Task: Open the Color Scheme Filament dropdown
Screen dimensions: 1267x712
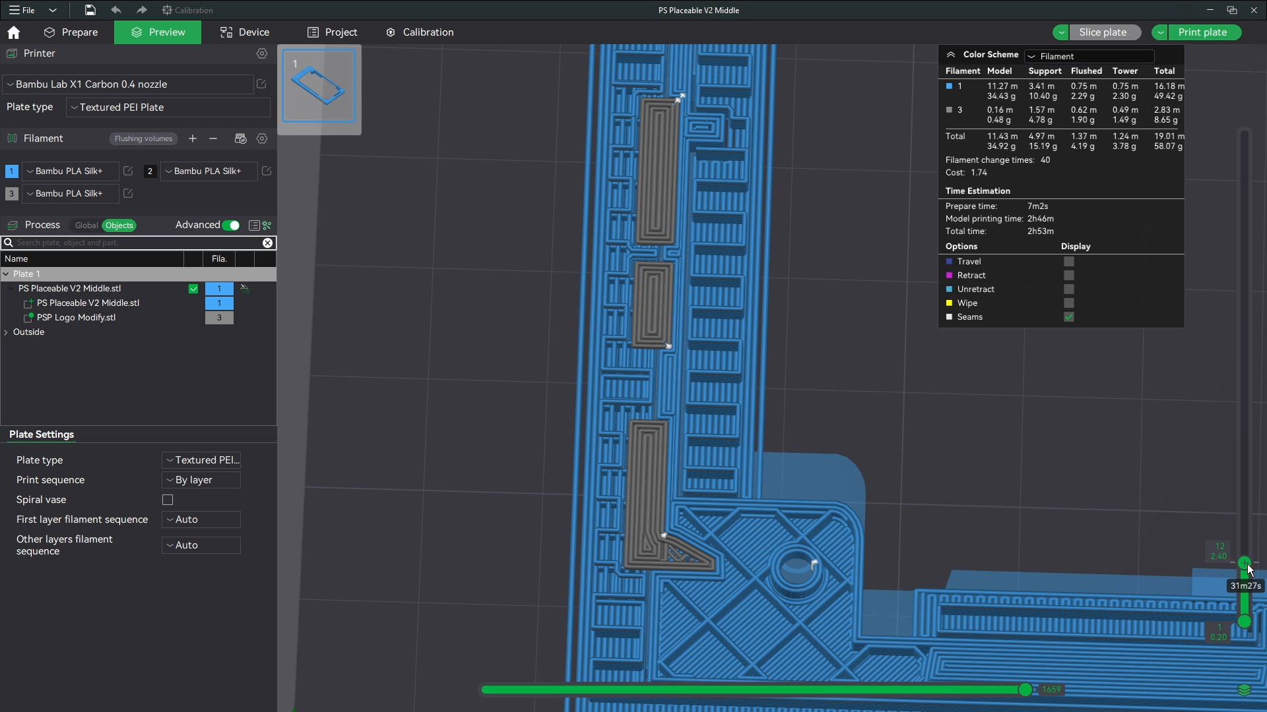Action: pyautogui.click(x=1089, y=56)
